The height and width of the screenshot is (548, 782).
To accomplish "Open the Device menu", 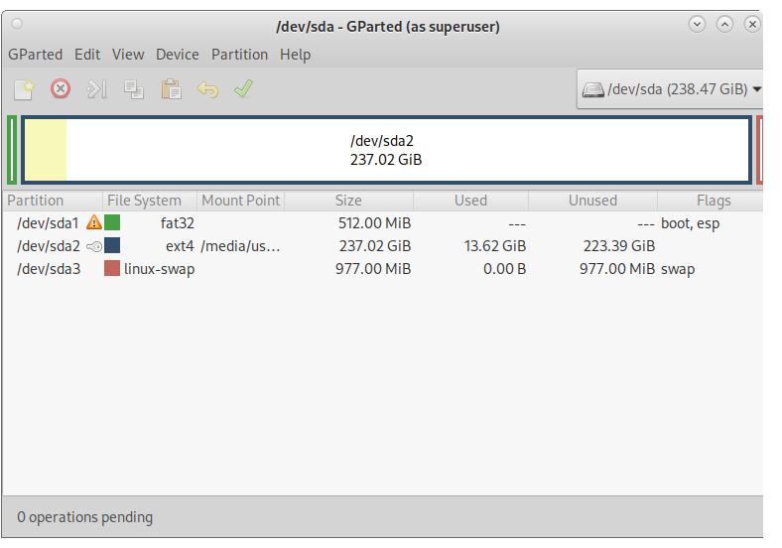I will click(178, 55).
